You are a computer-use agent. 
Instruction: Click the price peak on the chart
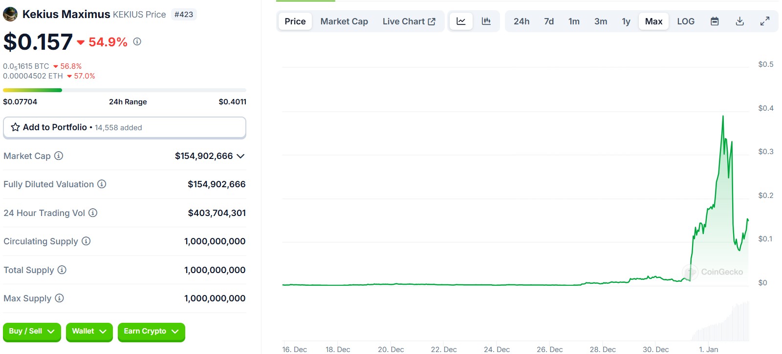point(723,117)
